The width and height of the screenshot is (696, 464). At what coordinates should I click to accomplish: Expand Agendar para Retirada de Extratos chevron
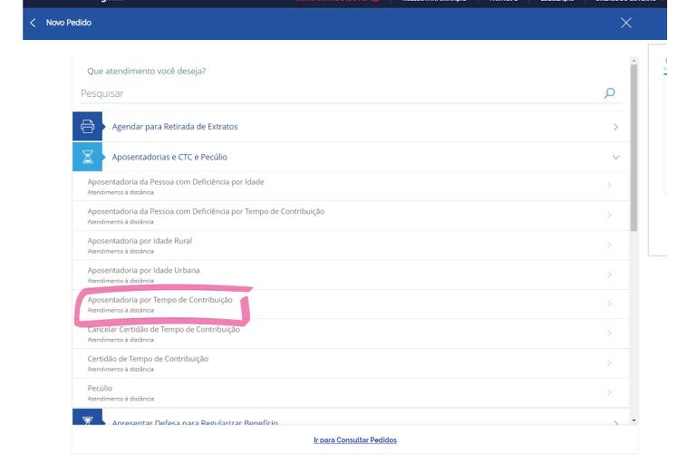pyautogui.click(x=616, y=127)
